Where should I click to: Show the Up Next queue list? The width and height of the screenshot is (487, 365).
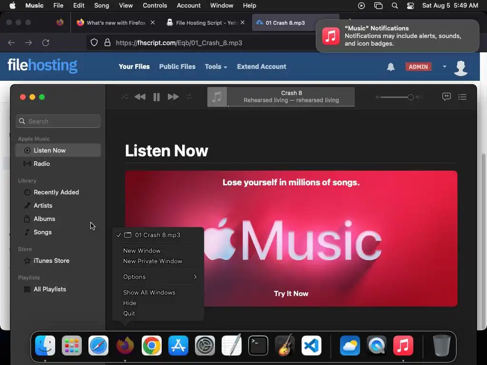462,97
